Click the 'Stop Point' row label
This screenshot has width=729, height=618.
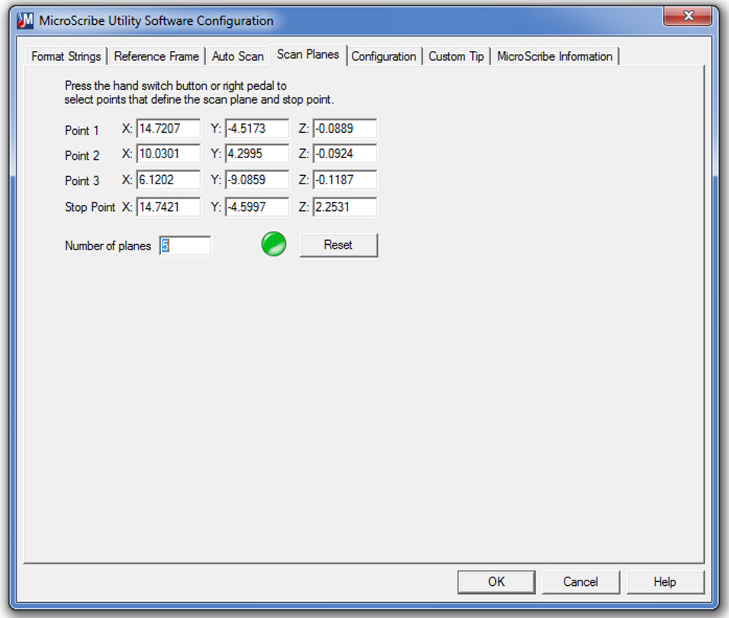tap(90, 207)
